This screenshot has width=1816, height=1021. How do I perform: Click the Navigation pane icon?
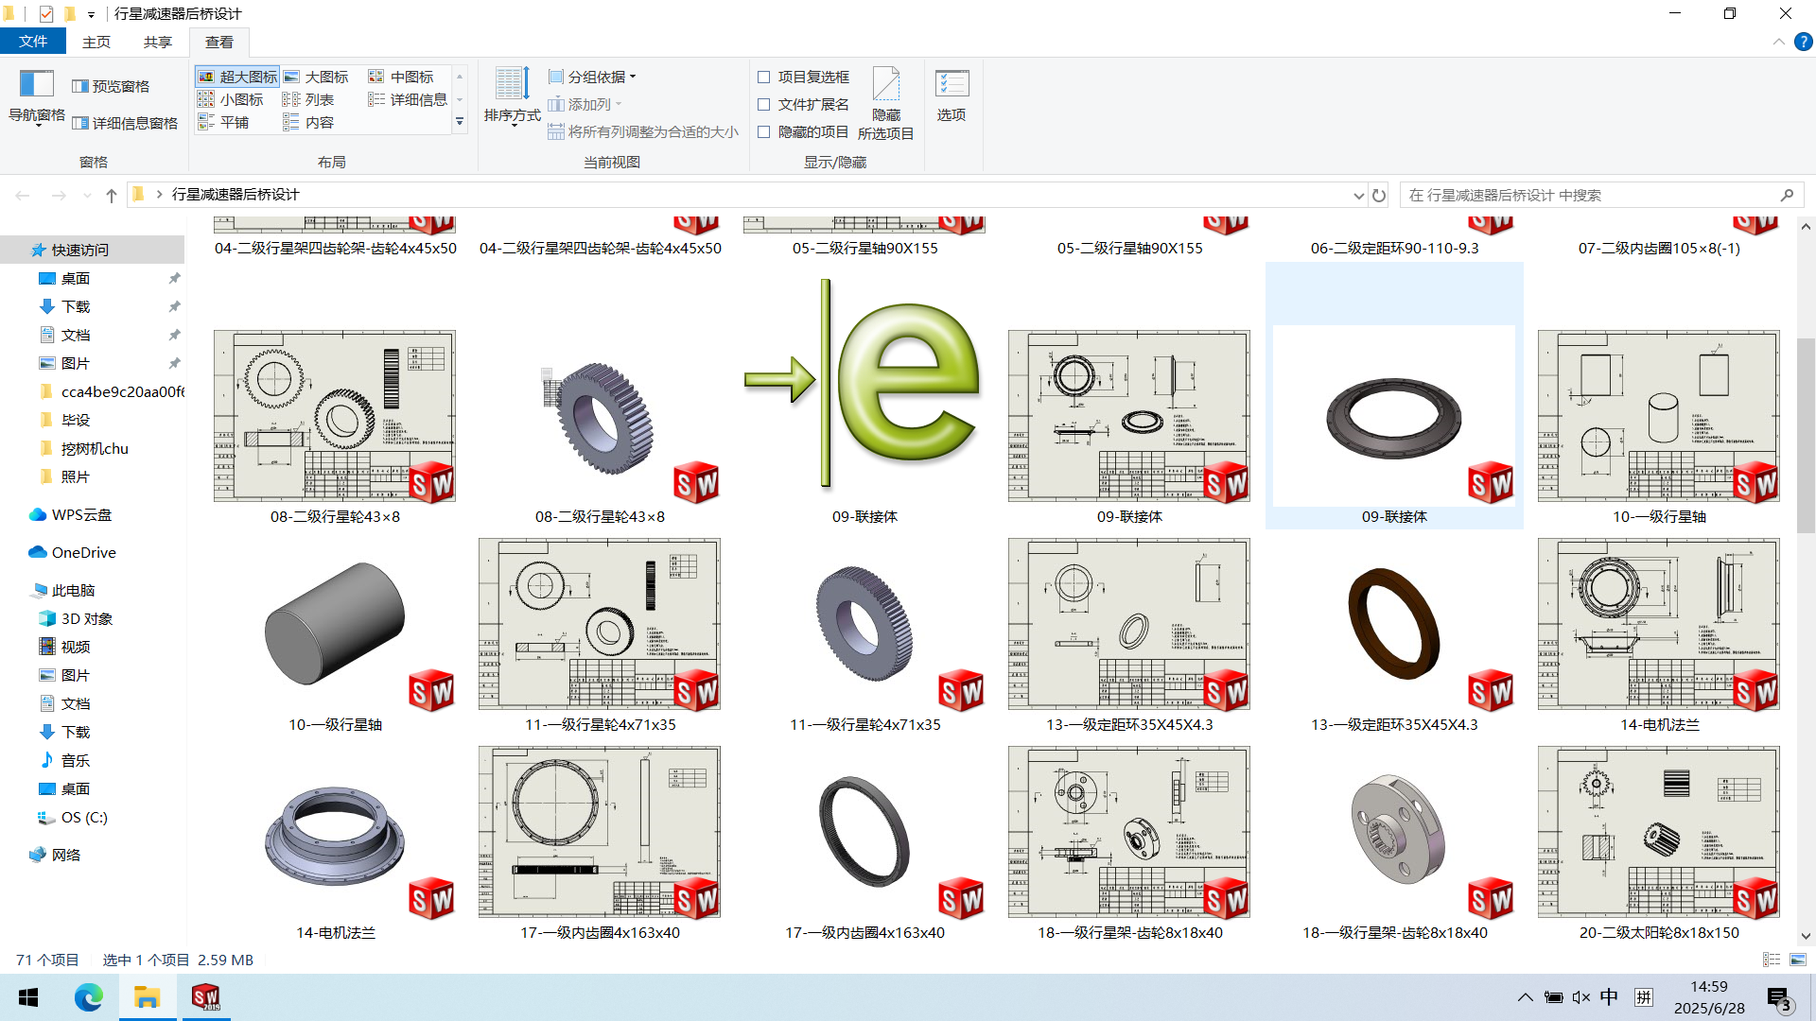36,85
